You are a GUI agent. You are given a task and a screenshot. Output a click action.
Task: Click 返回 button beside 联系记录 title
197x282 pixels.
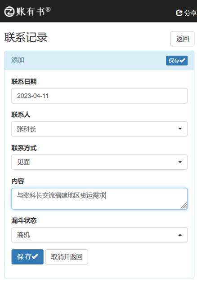coord(183,39)
